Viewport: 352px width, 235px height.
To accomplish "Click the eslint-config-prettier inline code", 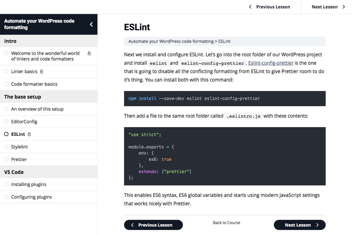I will [x=213, y=63].
